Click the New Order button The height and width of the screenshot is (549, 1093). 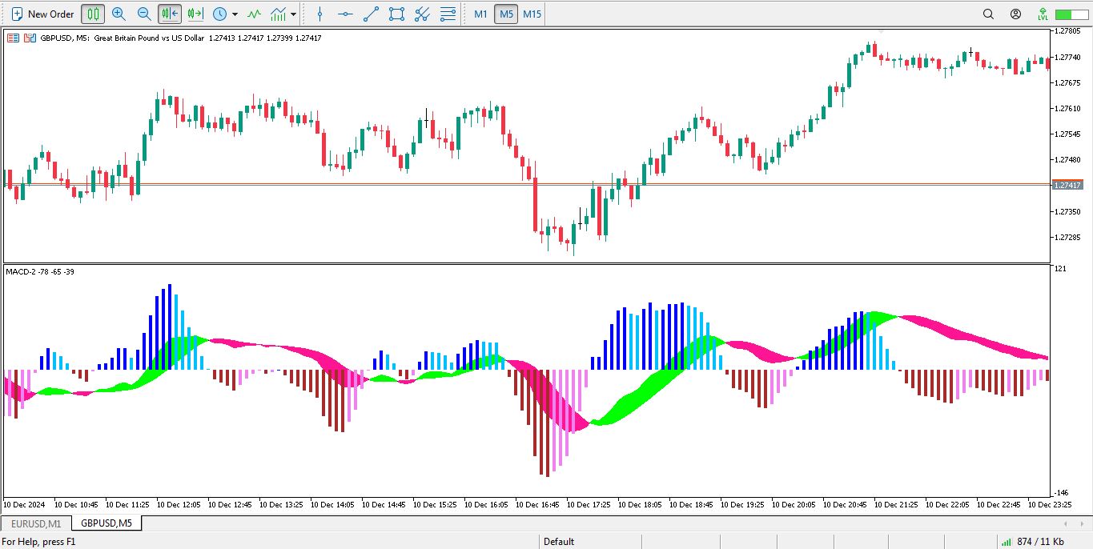(42, 14)
